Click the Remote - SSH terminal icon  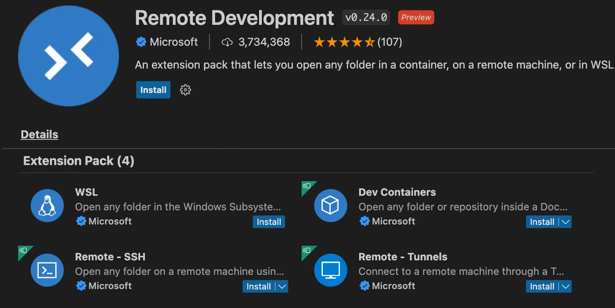[x=47, y=270]
